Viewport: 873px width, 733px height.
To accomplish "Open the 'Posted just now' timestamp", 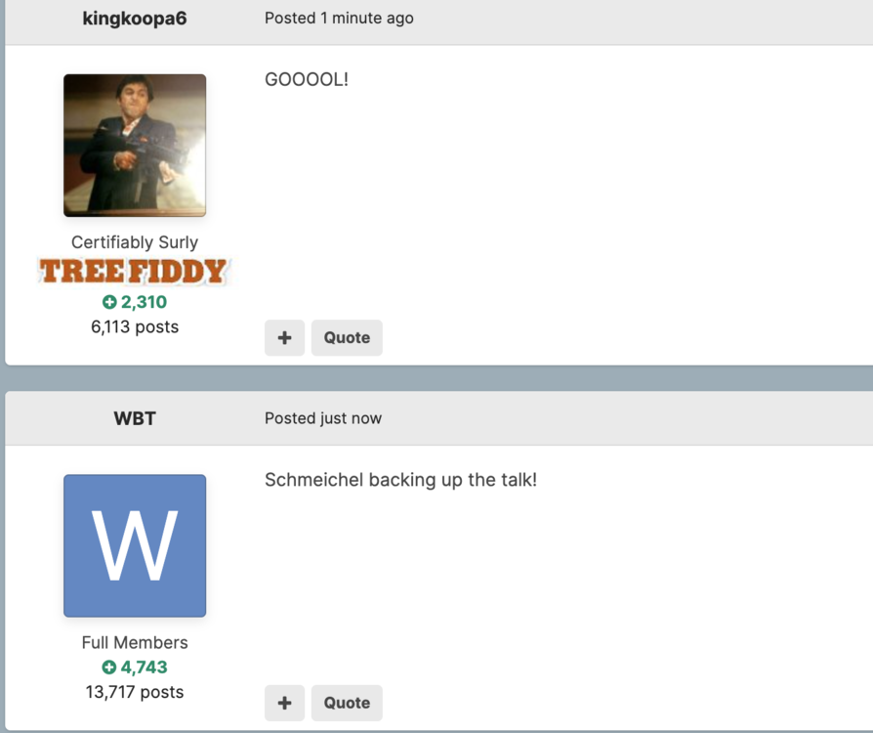I will (x=323, y=418).
